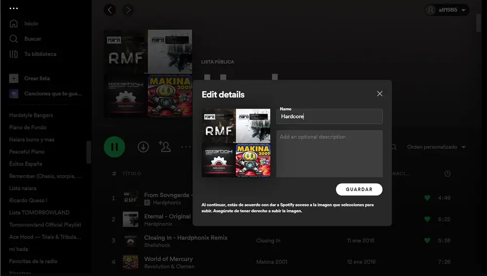Open Canciones que te gustan heart icon
This screenshot has width=487, height=276.
14,93
